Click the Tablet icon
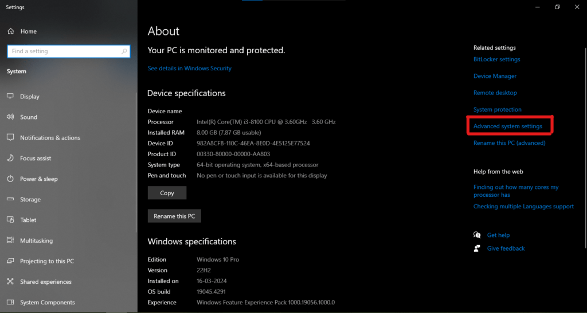 10,220
